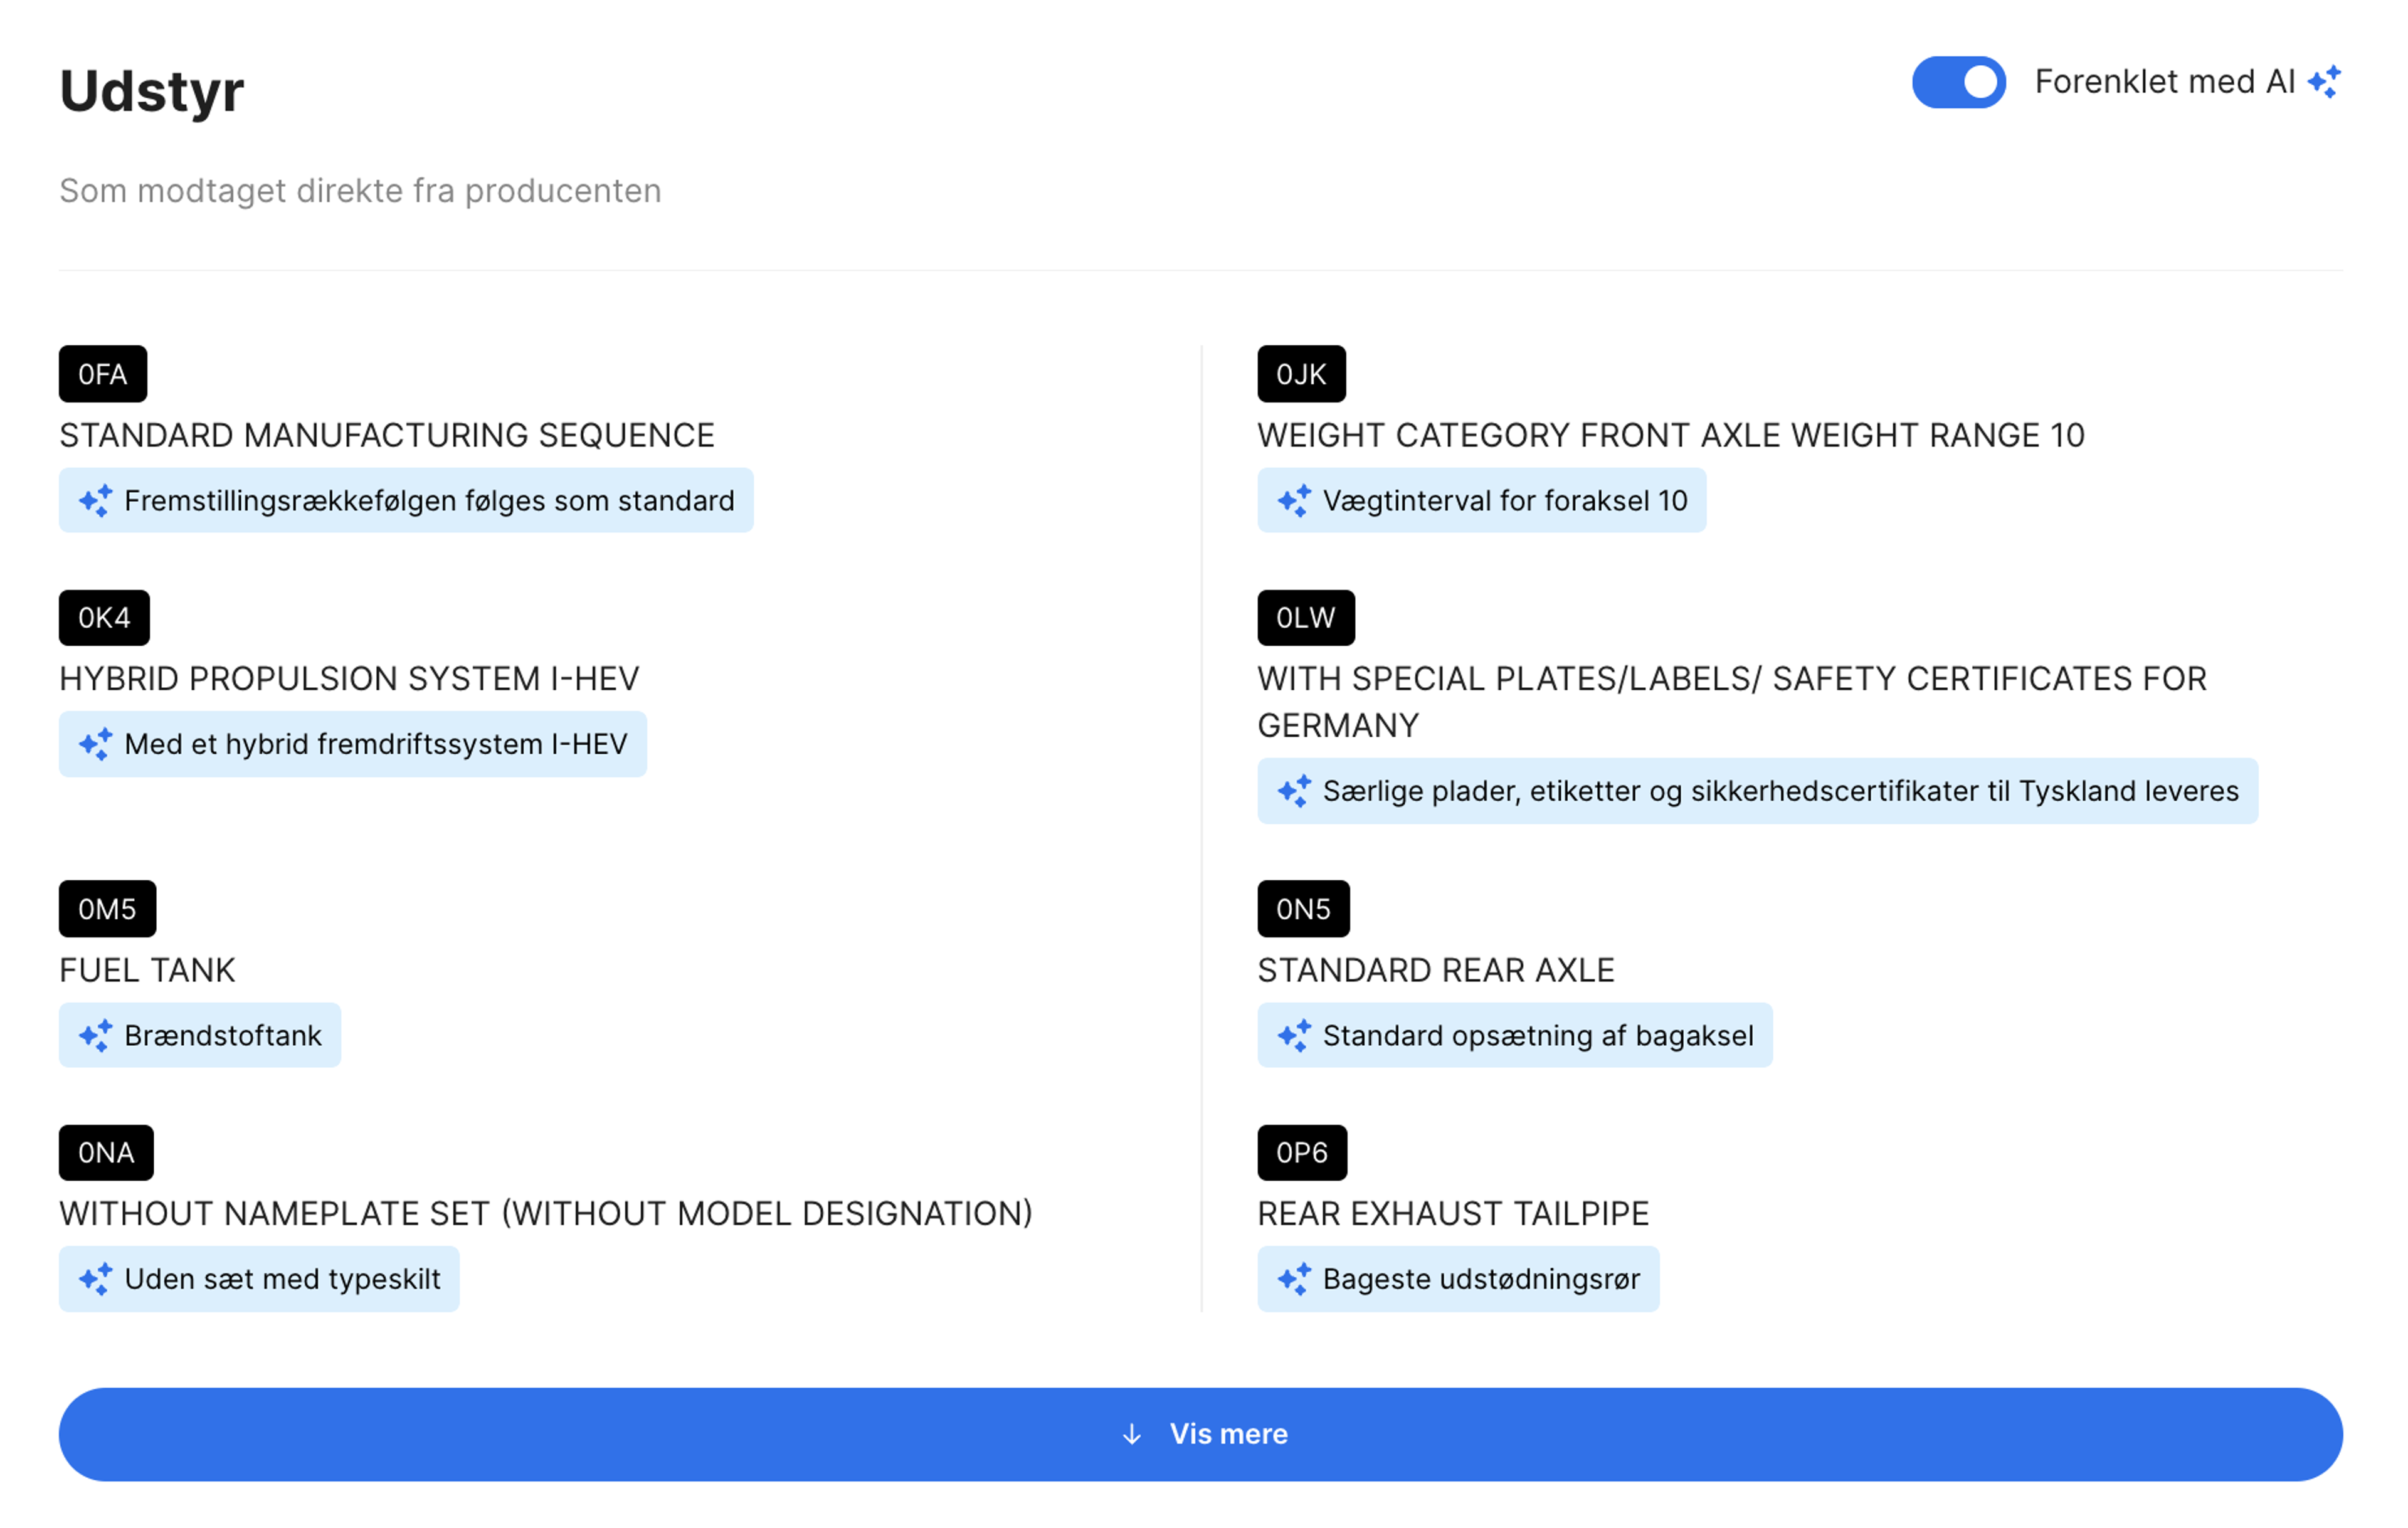Click the 0NA code badge
The image size is (2408, 1528).
tap(106, 1152)
